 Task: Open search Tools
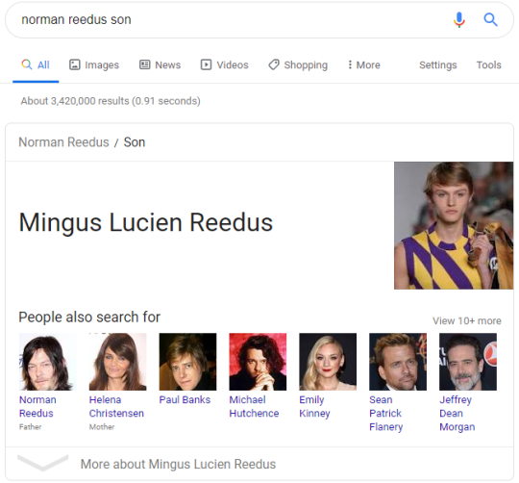pyautogui.click(x=488, y=64)
